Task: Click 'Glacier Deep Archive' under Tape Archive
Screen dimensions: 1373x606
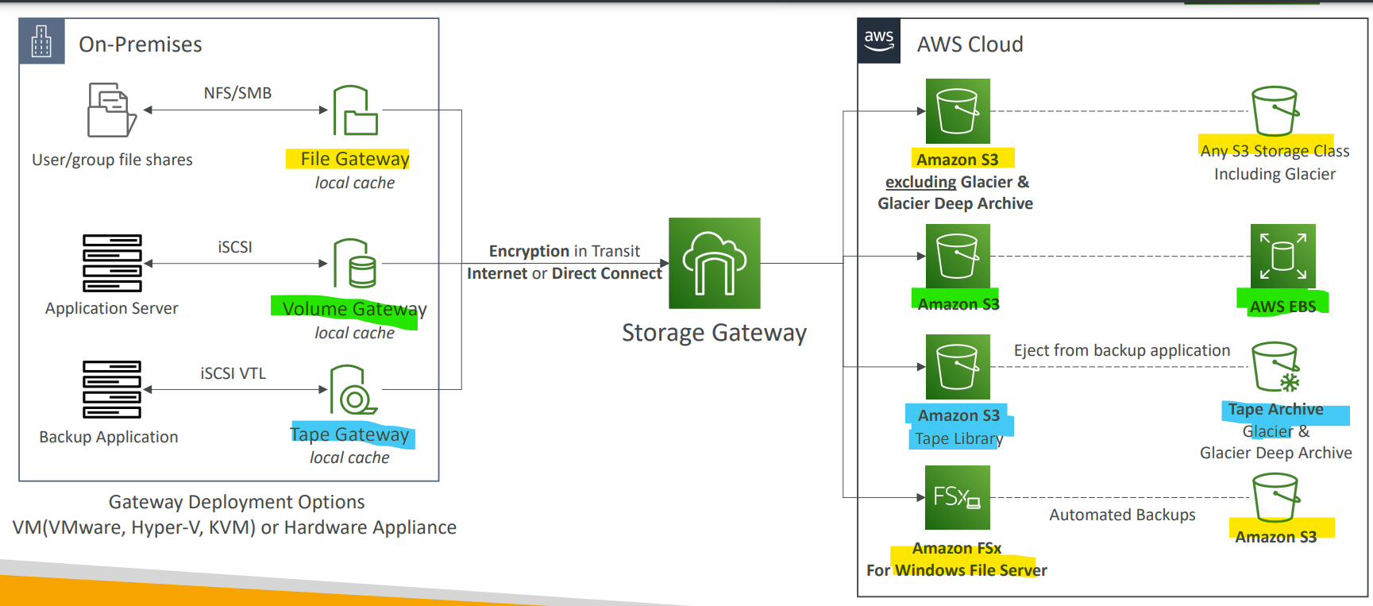Action: [x=1275, y=453]
